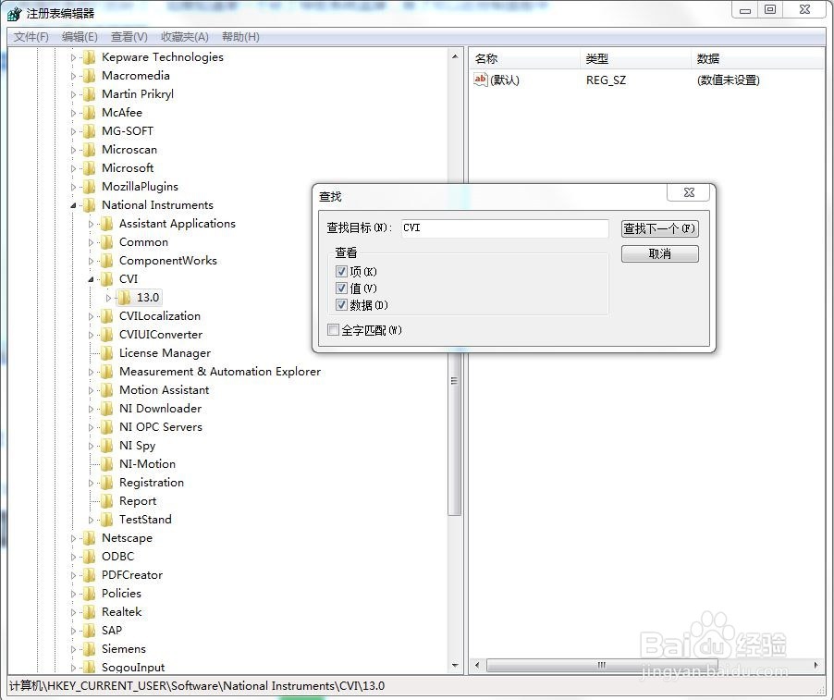Click the Motion Assistant folder icon
834x700 pixels.
point(107,390)
